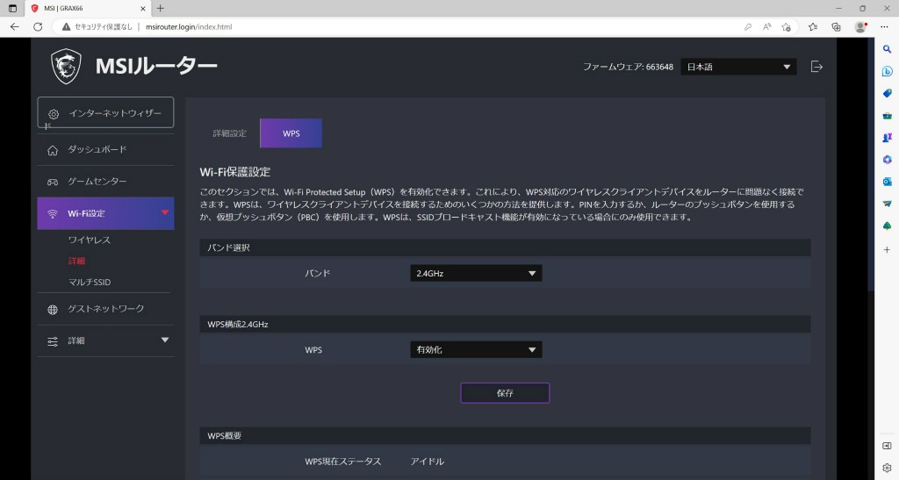The height and width of the screenshot is (480, 899).
Task: Open the Internet Wizard gear icon
Action: 54,114
